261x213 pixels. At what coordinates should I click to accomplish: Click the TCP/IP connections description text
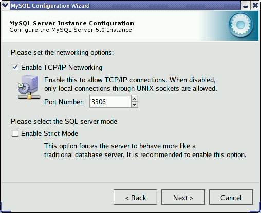(130, 84)
